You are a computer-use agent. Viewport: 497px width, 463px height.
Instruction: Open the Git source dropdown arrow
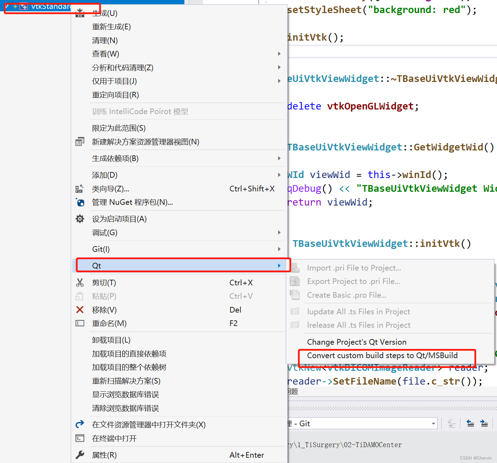pos(433,423)
